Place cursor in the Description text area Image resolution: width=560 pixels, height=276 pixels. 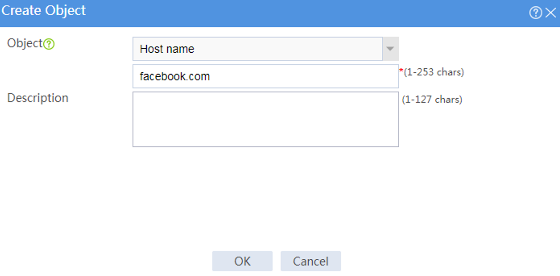tap(265, 119)
